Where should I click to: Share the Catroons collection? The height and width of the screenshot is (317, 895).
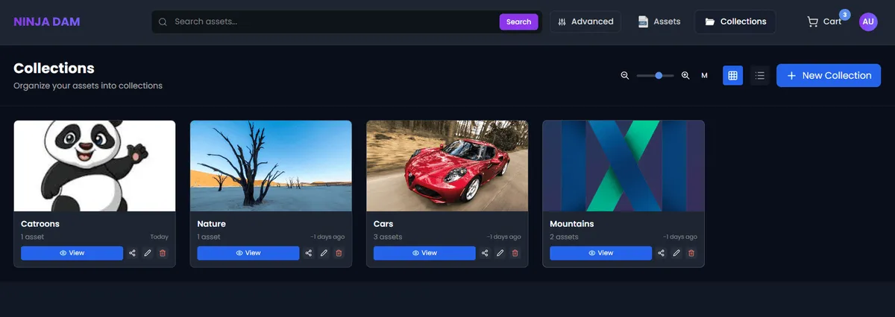tap(132, 253)
